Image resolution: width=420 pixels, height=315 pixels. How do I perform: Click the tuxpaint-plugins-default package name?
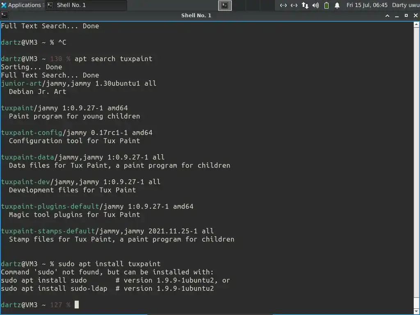tap(50, 207)
